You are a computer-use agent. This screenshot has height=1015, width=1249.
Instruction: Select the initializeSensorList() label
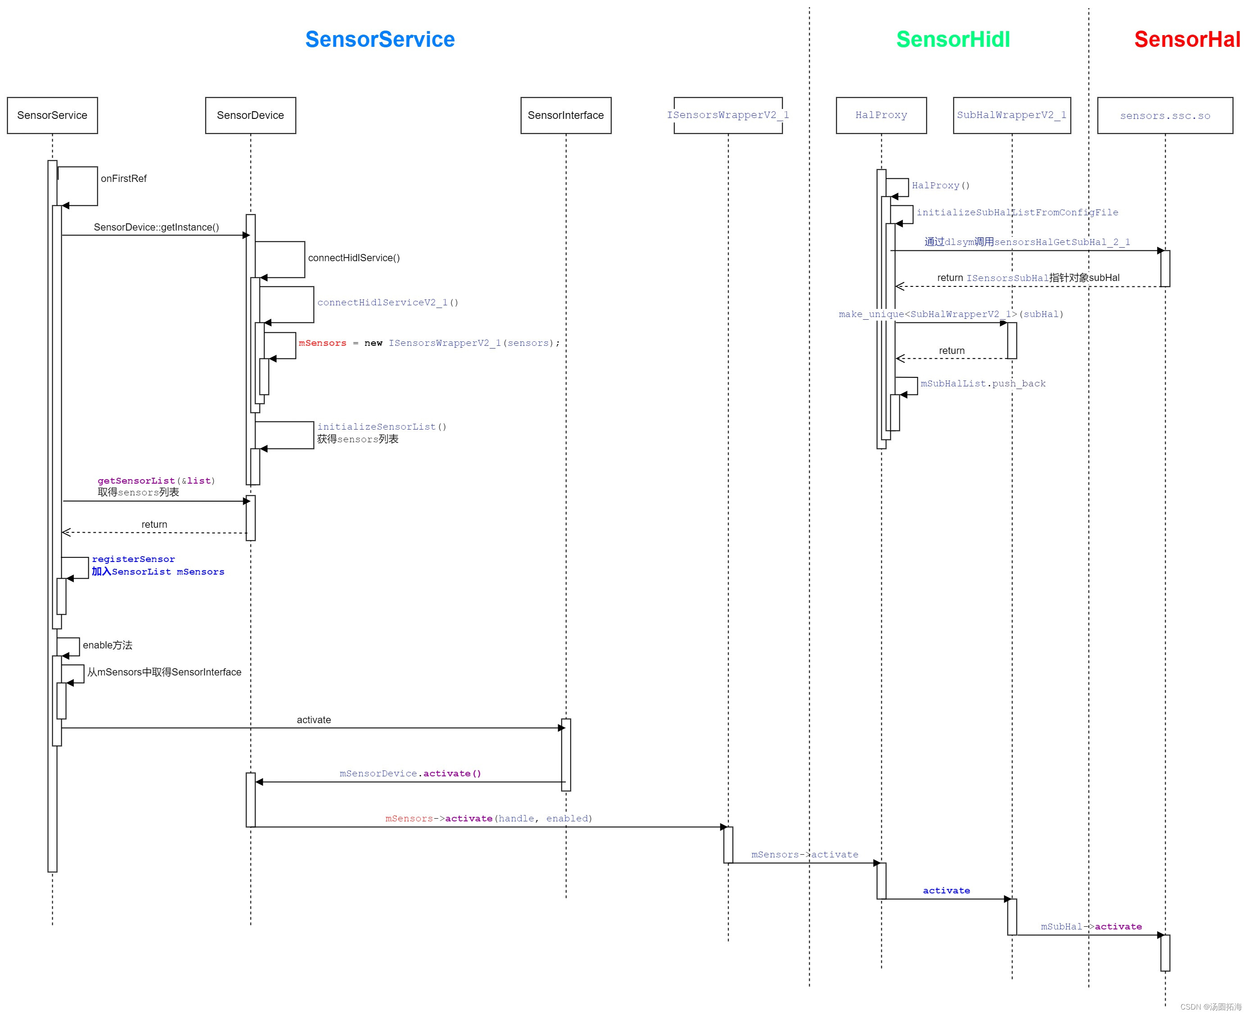pos(382,426)
